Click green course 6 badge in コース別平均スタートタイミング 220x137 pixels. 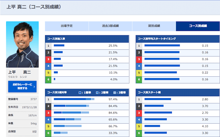point(139,79)
